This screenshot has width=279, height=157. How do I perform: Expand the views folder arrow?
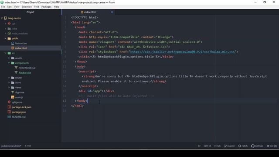(9, 87)
